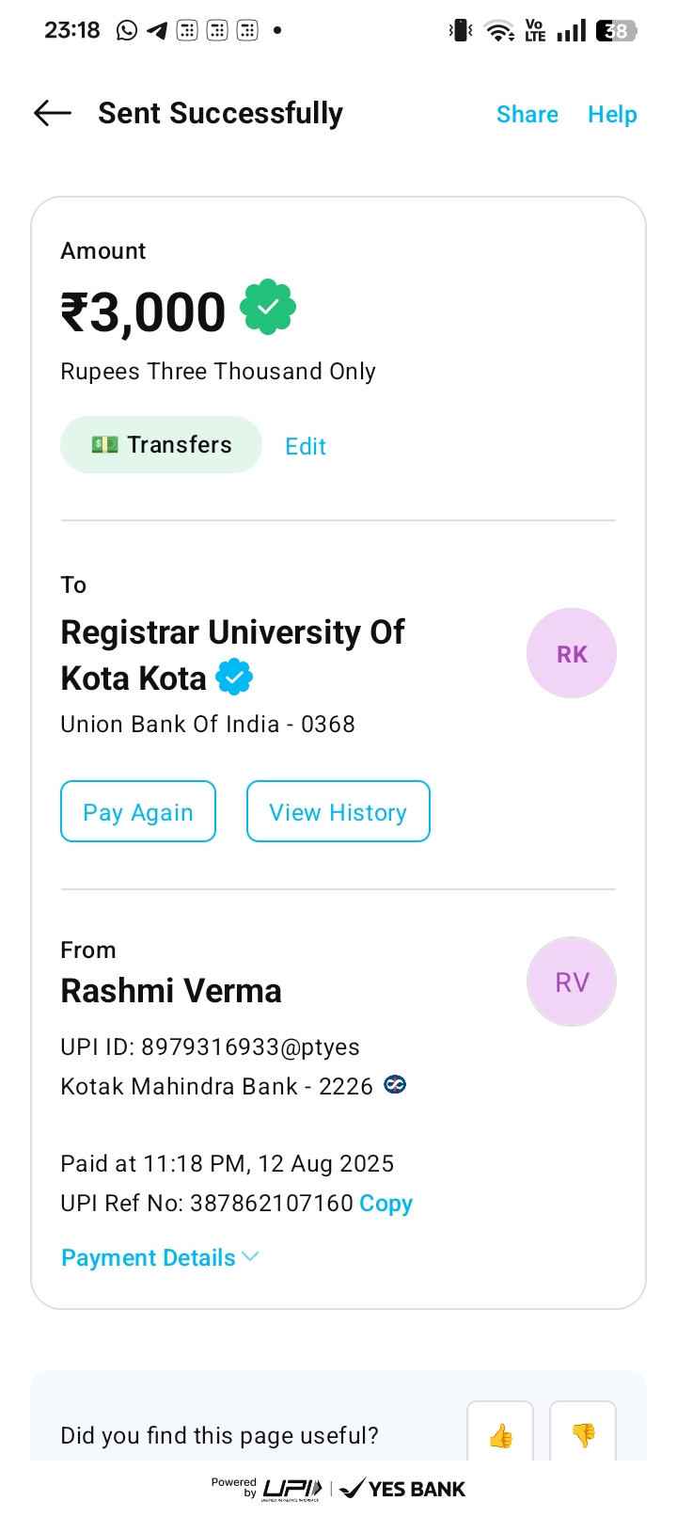677x1517 pixels.
Task: Tap the green payment success badge
Action: click(x=268, y=307)
